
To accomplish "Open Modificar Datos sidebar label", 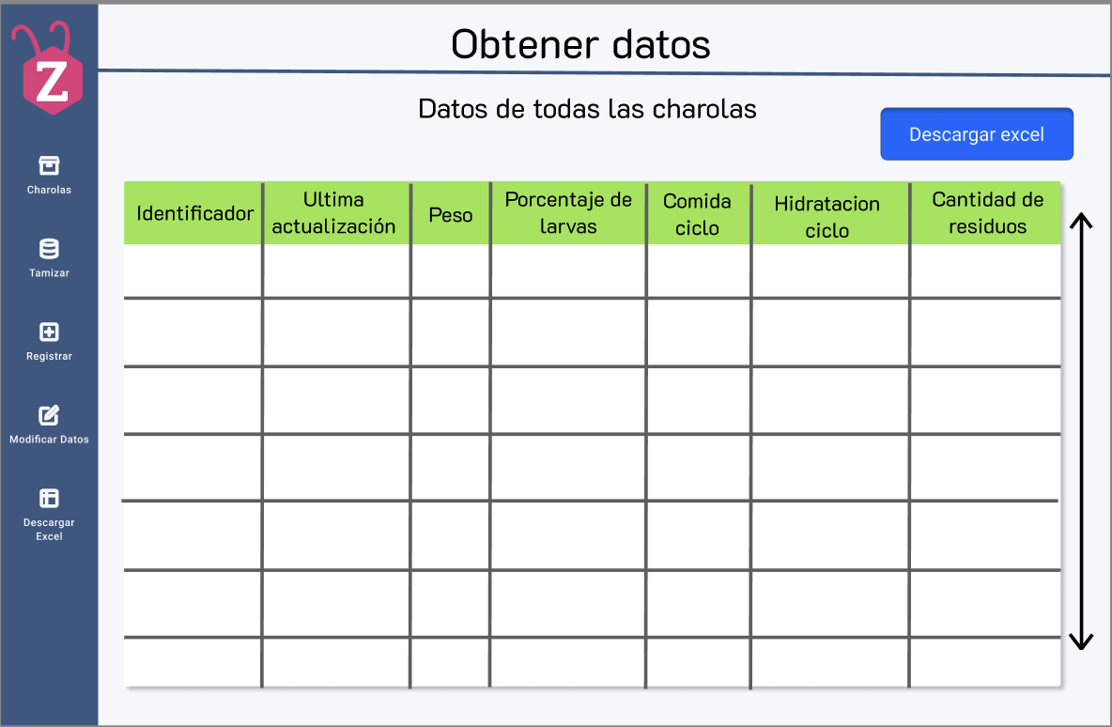I will [49, 439].
